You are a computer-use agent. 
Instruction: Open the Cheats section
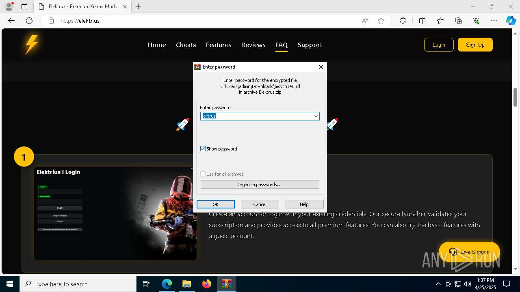(x=186, y=45)
